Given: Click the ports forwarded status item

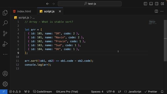Looking at the screenshot, I should pos(27,92).
